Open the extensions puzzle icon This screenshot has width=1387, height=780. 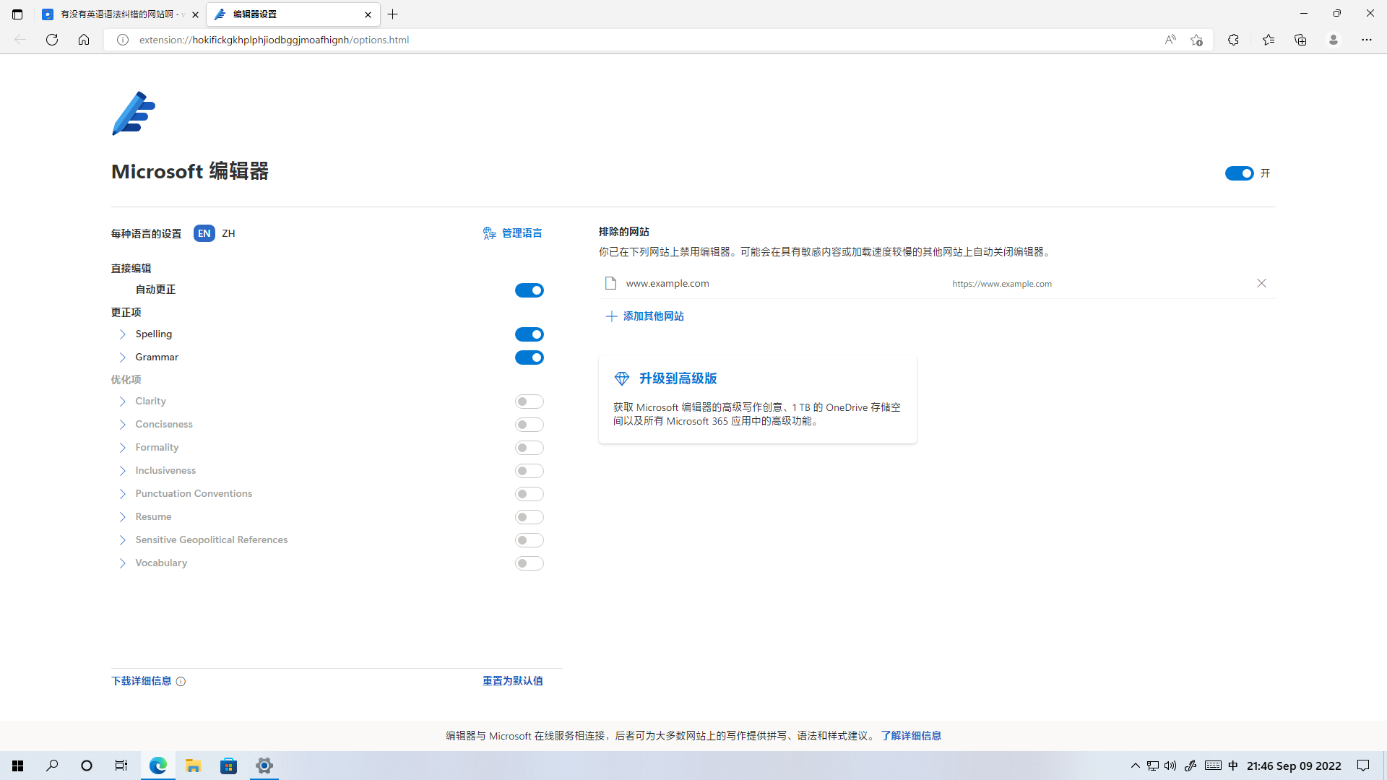[x=1233, y=40]
